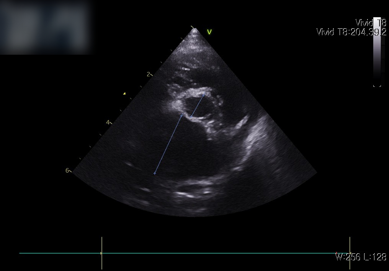
Task: Select the bottom caliper cross of long measurement
Action: pyautogui.click(x=155, y=173)
